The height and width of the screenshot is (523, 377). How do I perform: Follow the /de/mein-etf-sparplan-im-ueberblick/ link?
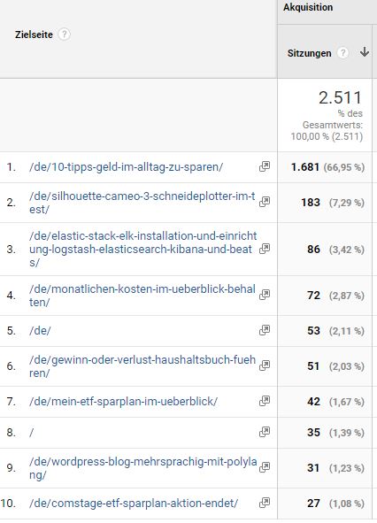123,401
